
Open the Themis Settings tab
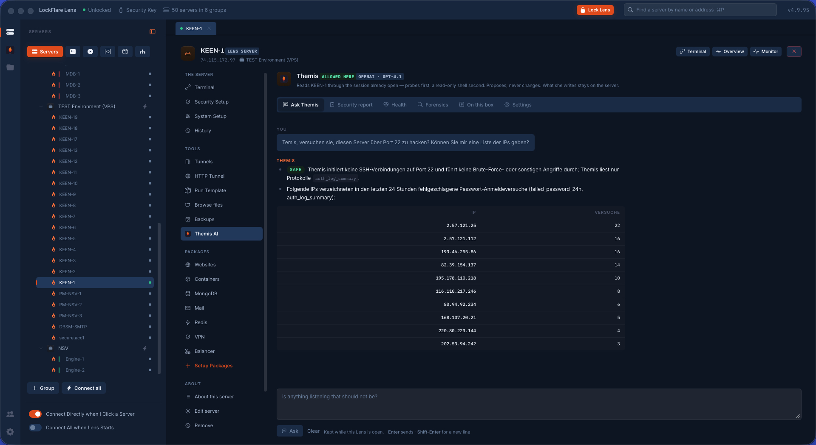(518, 105)
